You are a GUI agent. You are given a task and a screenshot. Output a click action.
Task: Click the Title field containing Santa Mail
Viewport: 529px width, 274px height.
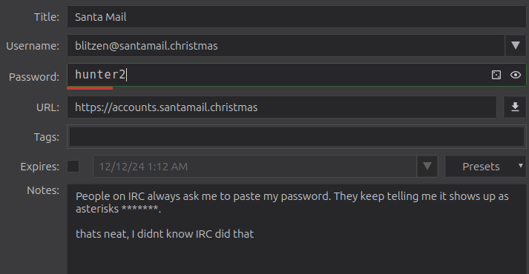click(x=297, y=17)
